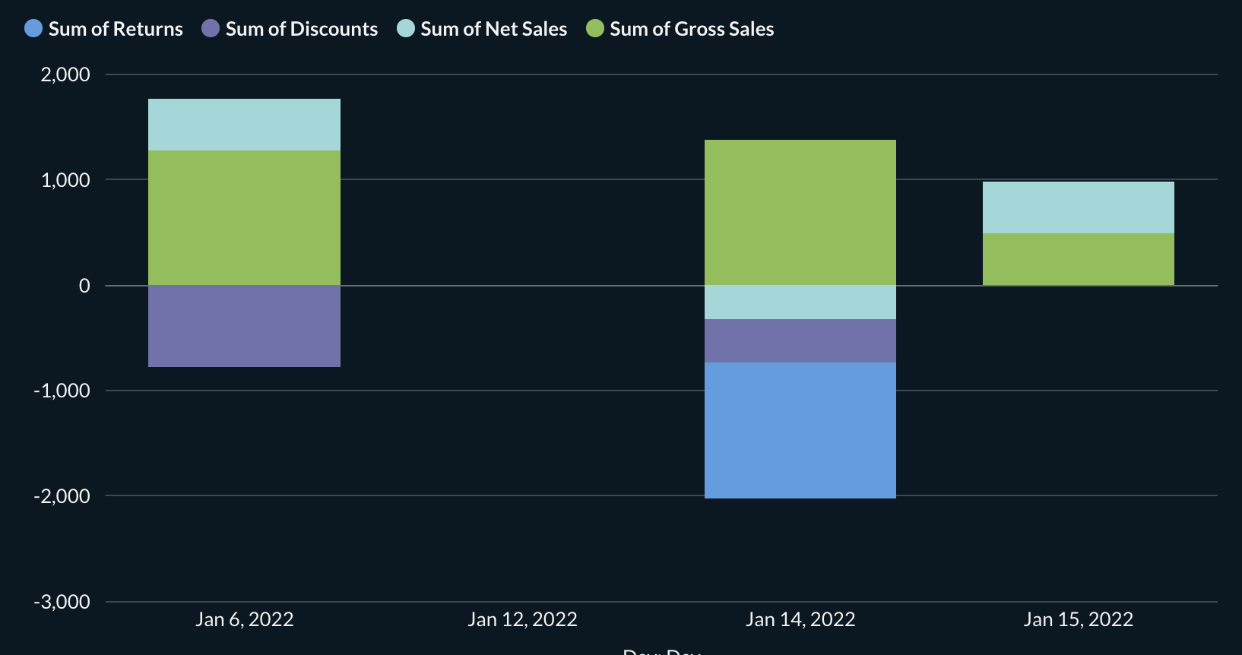This screenshot has height=655, width=1242.
Task: Click the Jan 15, 2022 x-axis label
Action: pyautogui.click(x=1078, y=619)
